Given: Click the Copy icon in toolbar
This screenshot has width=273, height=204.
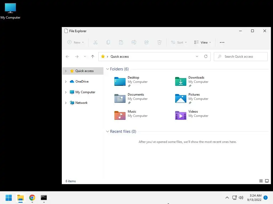Looking at the screenshot, I should pyautogui.click(x=108, y=42).
